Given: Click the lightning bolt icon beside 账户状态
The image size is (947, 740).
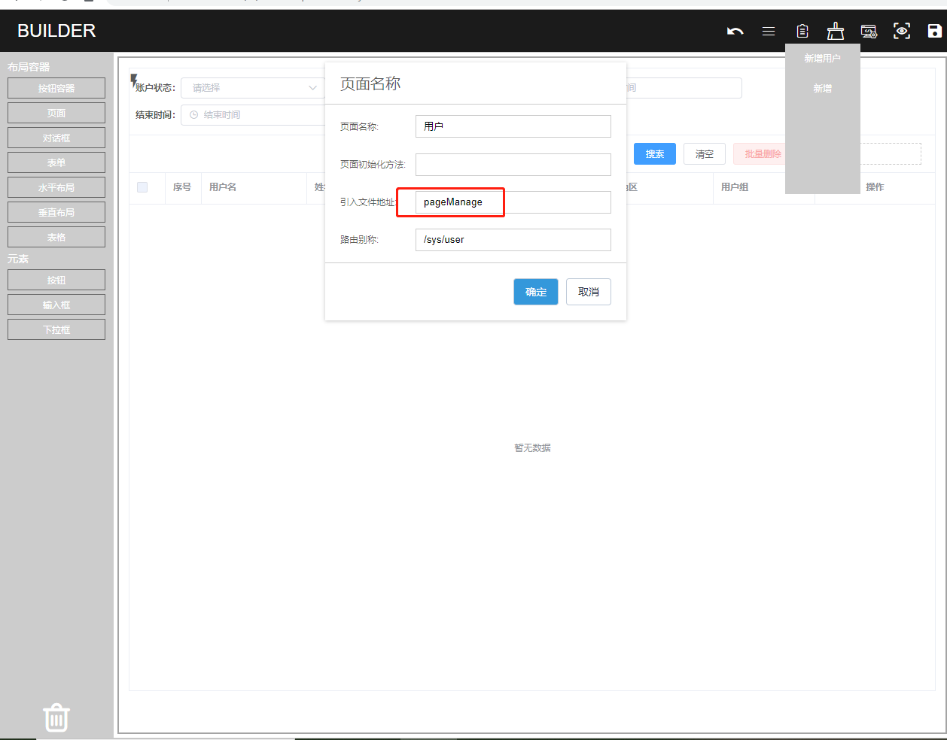Looking at the screenshot, I should [134, 80].
